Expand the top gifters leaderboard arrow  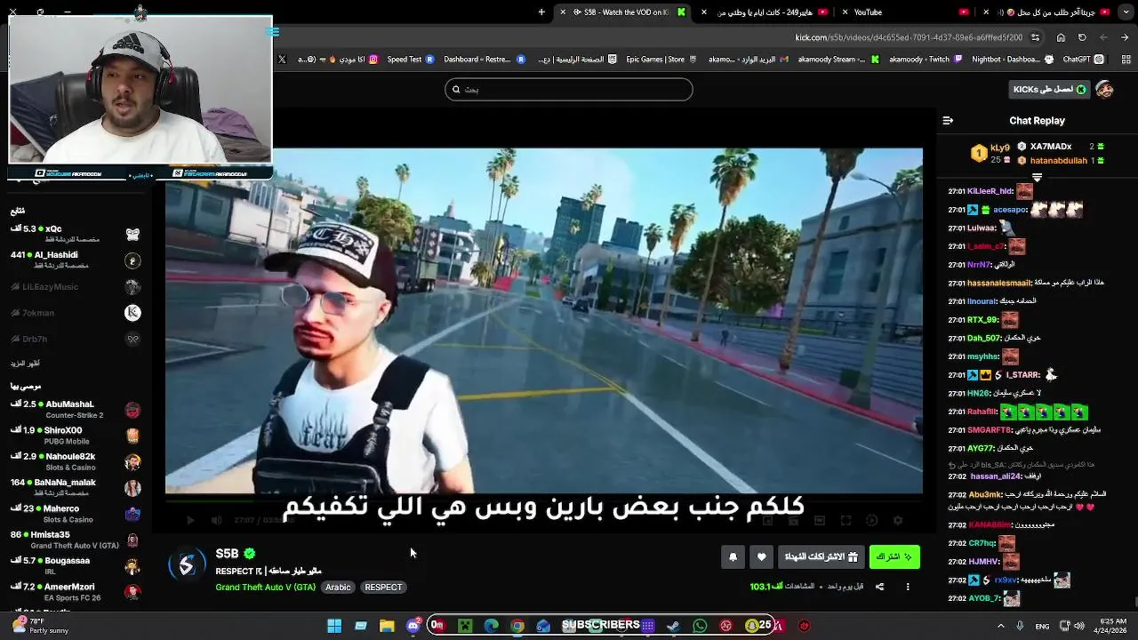coord(1037,178)
